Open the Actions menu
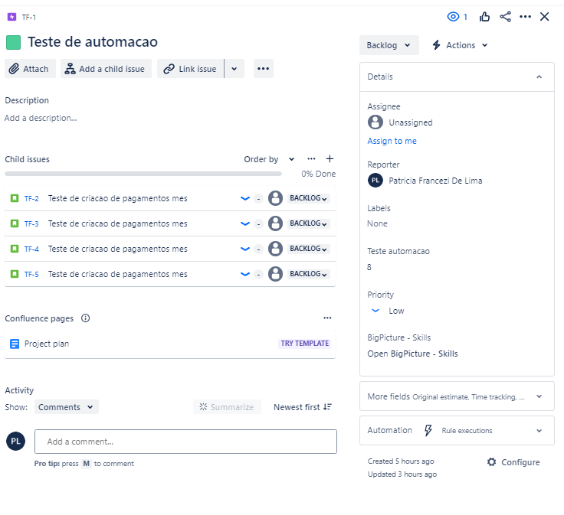 click(x=460, y=45)
